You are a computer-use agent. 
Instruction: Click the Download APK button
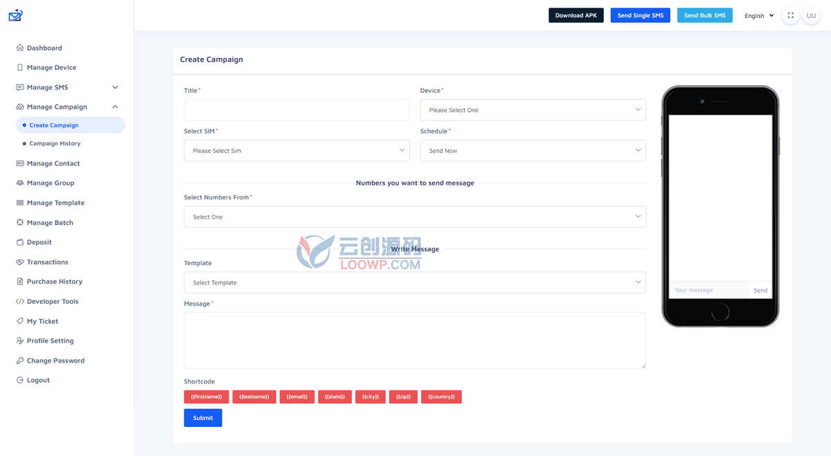coord(576,15)
